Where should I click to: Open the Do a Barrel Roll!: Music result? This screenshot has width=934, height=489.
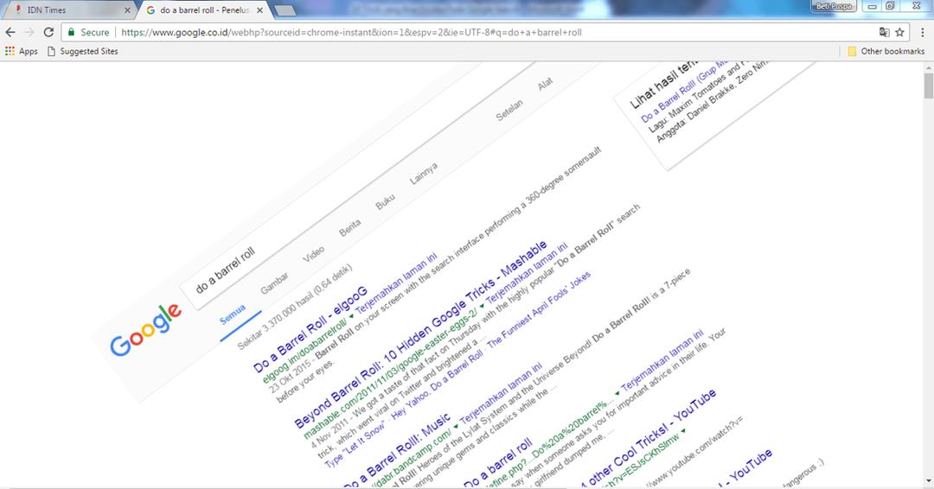pyautogui.click(x=397, y=451)
